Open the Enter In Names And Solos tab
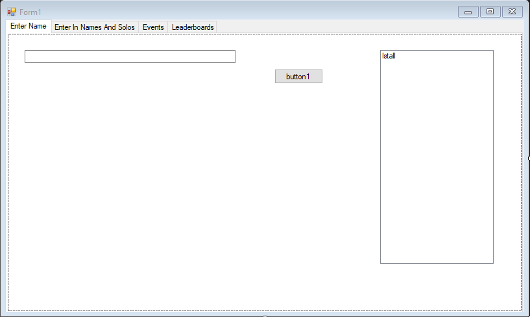This screenshot has width=530, height=317. click(95, 27)
